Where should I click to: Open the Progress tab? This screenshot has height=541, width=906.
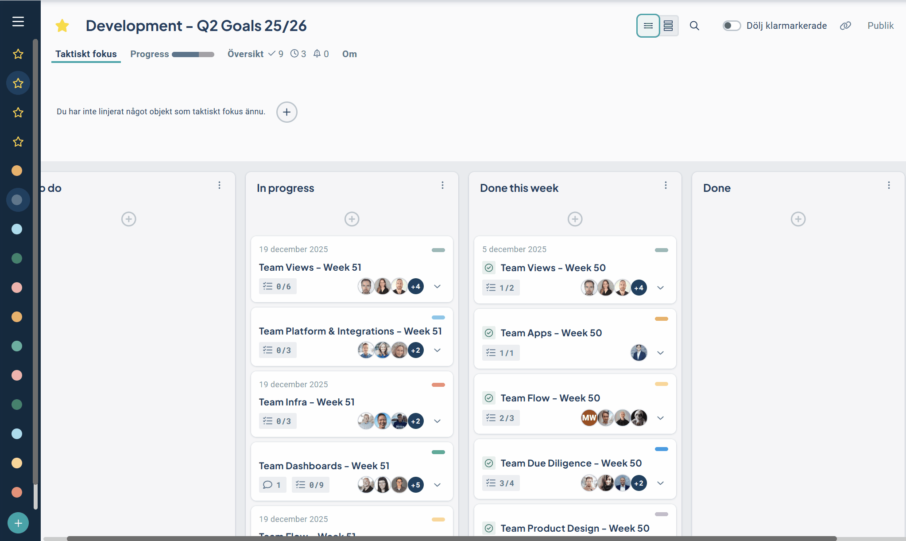click(150, 54)
